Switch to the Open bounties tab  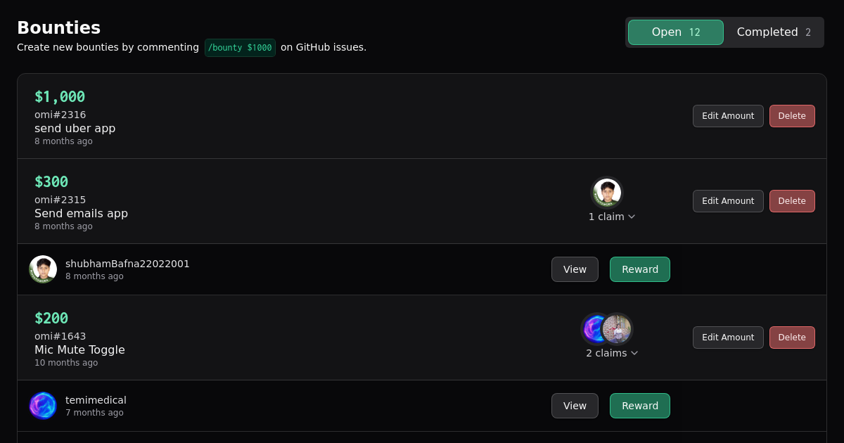point(675,32)
